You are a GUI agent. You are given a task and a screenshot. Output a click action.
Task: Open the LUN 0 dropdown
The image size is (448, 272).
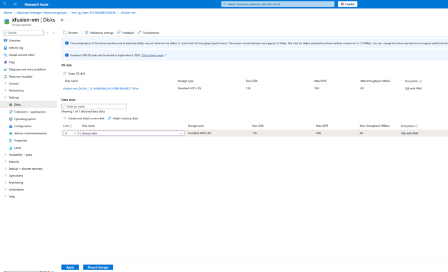(71, 133)
